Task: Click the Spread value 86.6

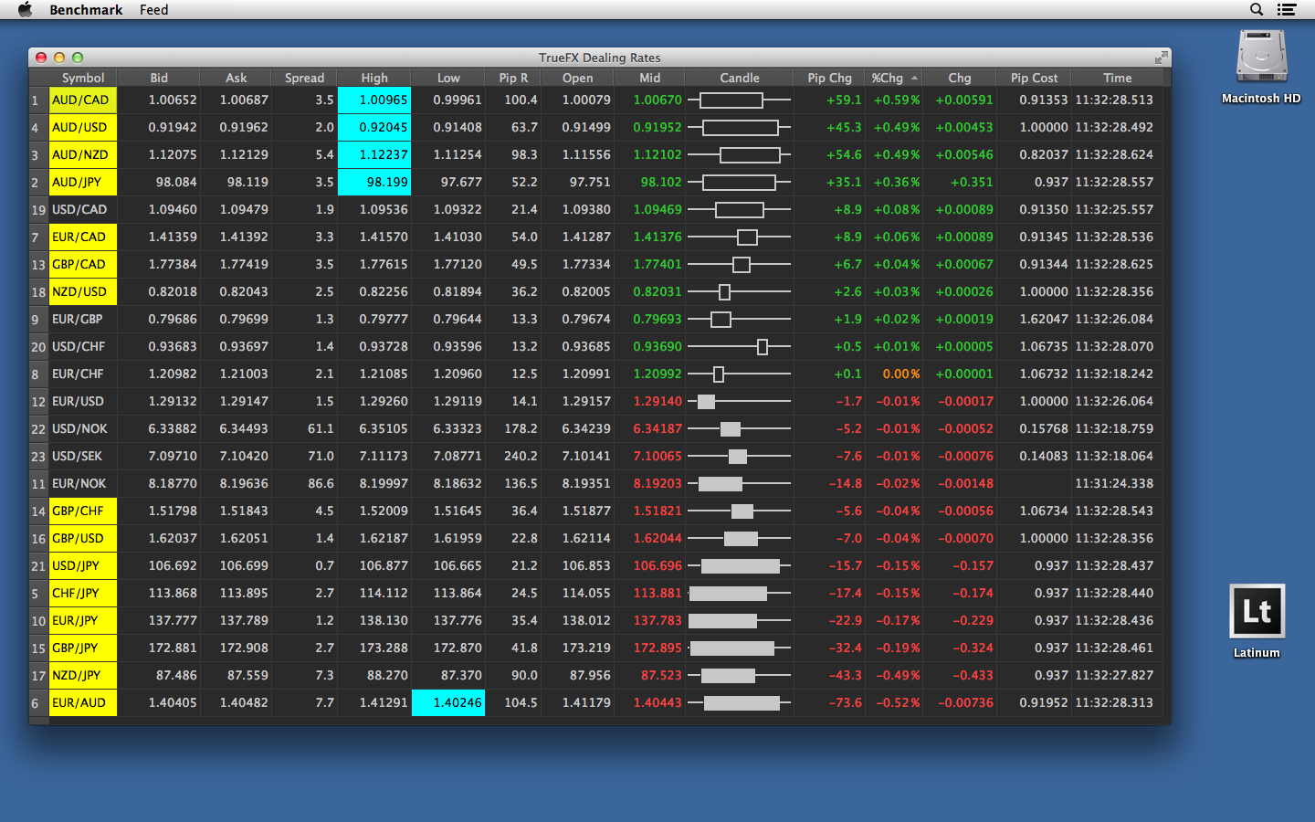Action: (x=321, y=483)
